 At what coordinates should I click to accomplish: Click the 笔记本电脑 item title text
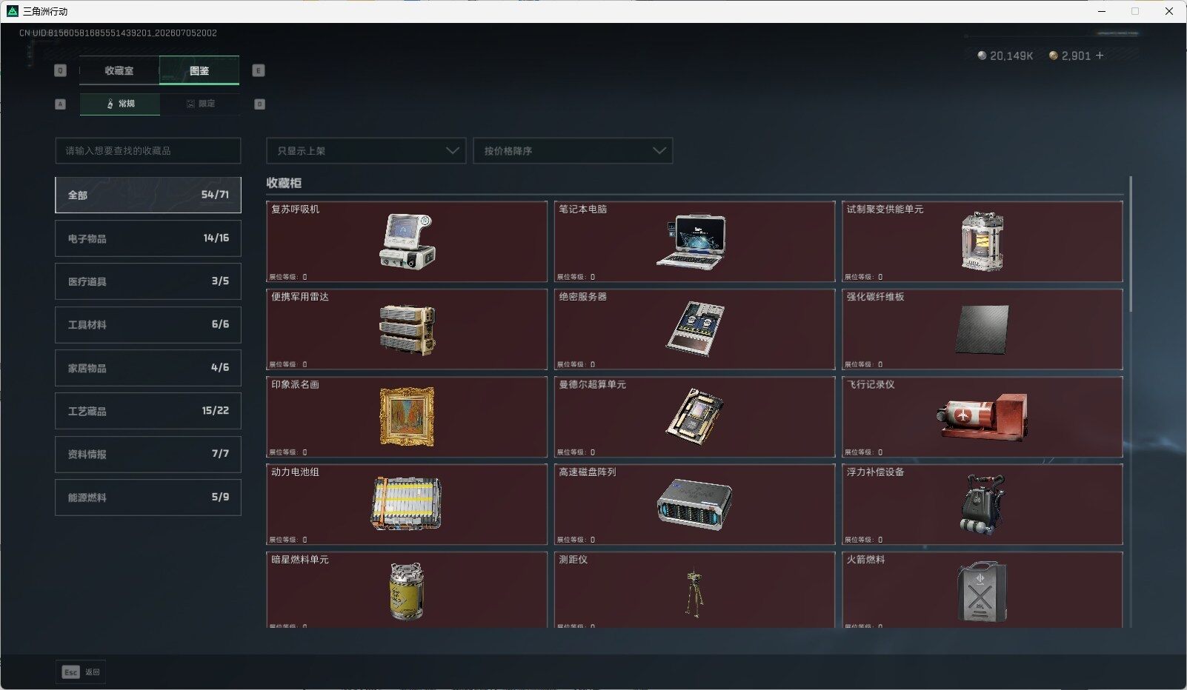point(582,210)
